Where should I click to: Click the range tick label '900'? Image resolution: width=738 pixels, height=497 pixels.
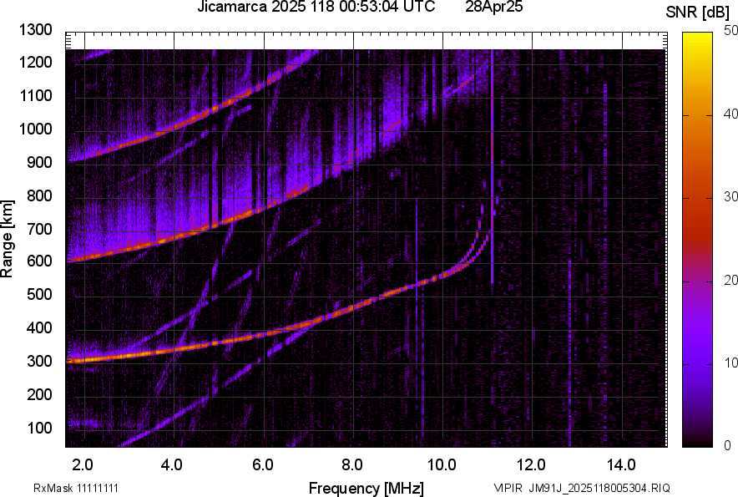[x=39, y=162]
